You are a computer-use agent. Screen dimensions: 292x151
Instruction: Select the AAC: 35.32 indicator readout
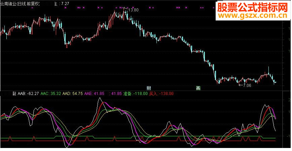point(51,94)
